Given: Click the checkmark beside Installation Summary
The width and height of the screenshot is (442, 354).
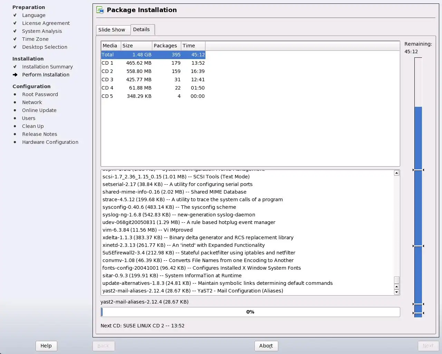Looking at the screenshot, I should click(15, 67).
